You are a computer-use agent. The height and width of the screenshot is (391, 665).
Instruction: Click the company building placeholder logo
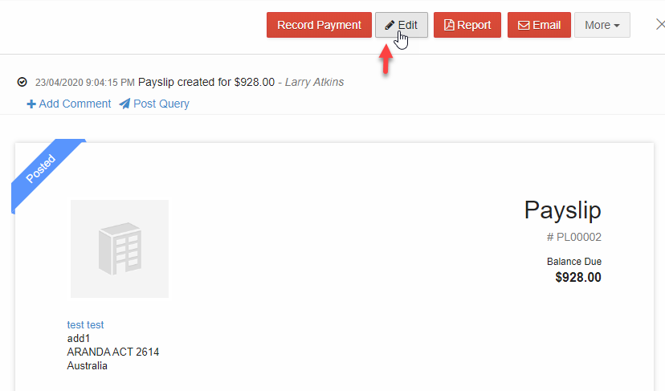tap(120, 249)
